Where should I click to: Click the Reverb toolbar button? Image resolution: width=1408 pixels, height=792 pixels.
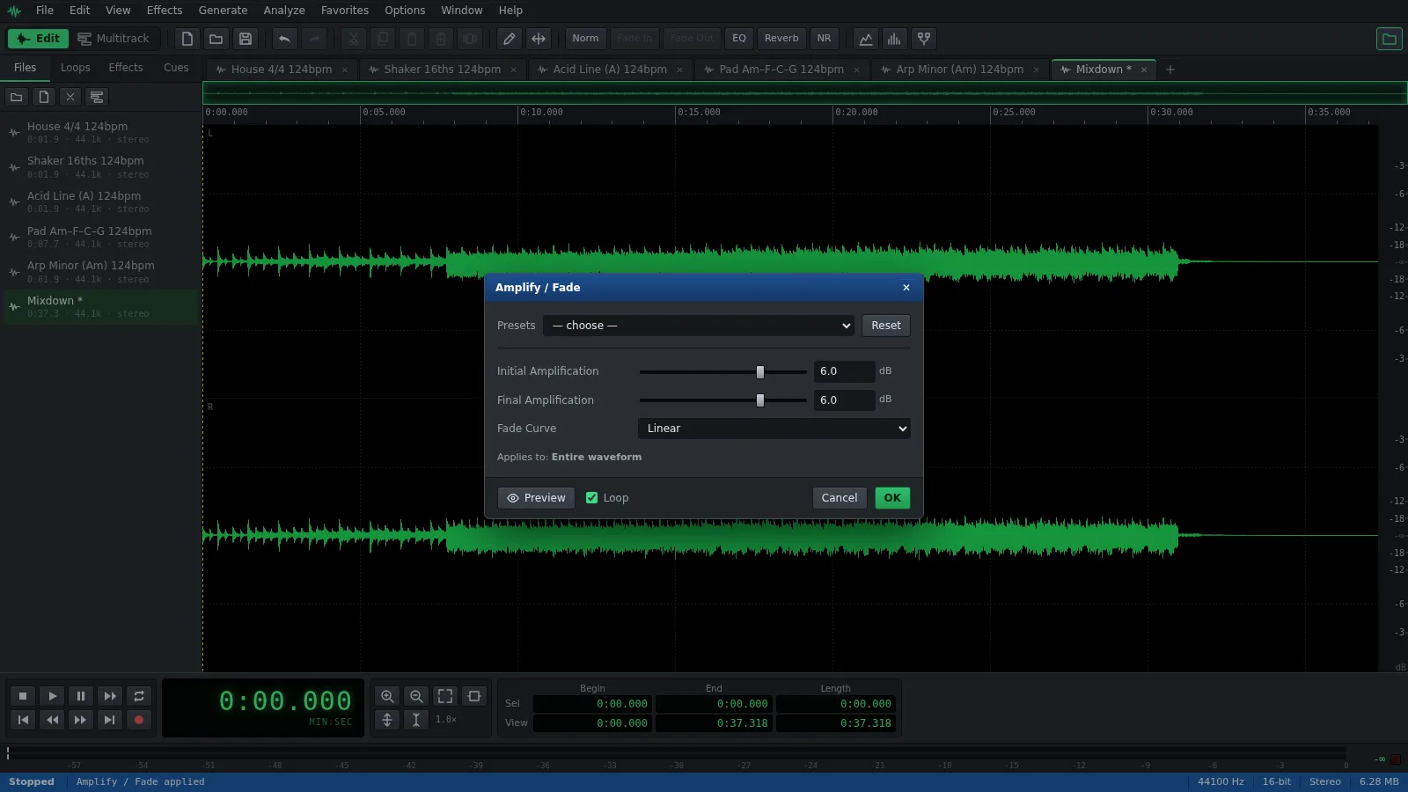[781, 39]
